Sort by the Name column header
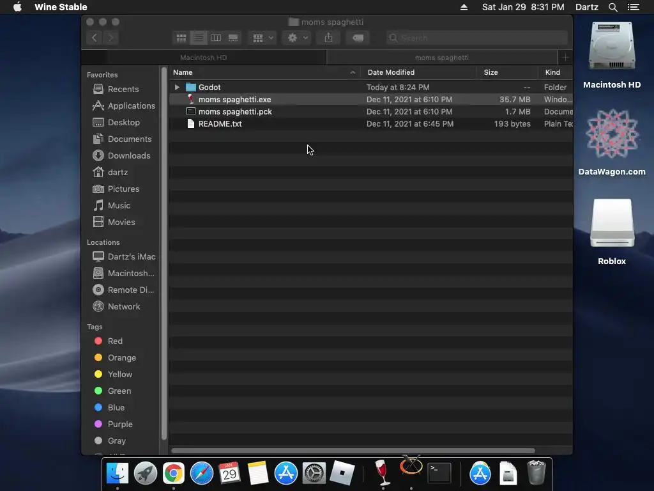 [x=265, y=72]
